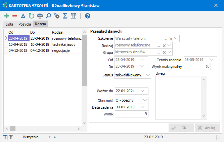Click the printer icon in toolbar
This screenshot has width=224, height=142.
[40, 16]
